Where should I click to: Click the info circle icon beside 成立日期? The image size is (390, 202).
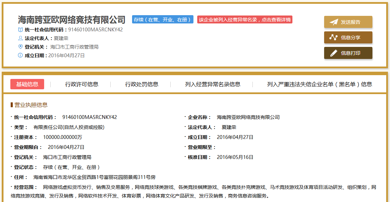coord(20,55)
